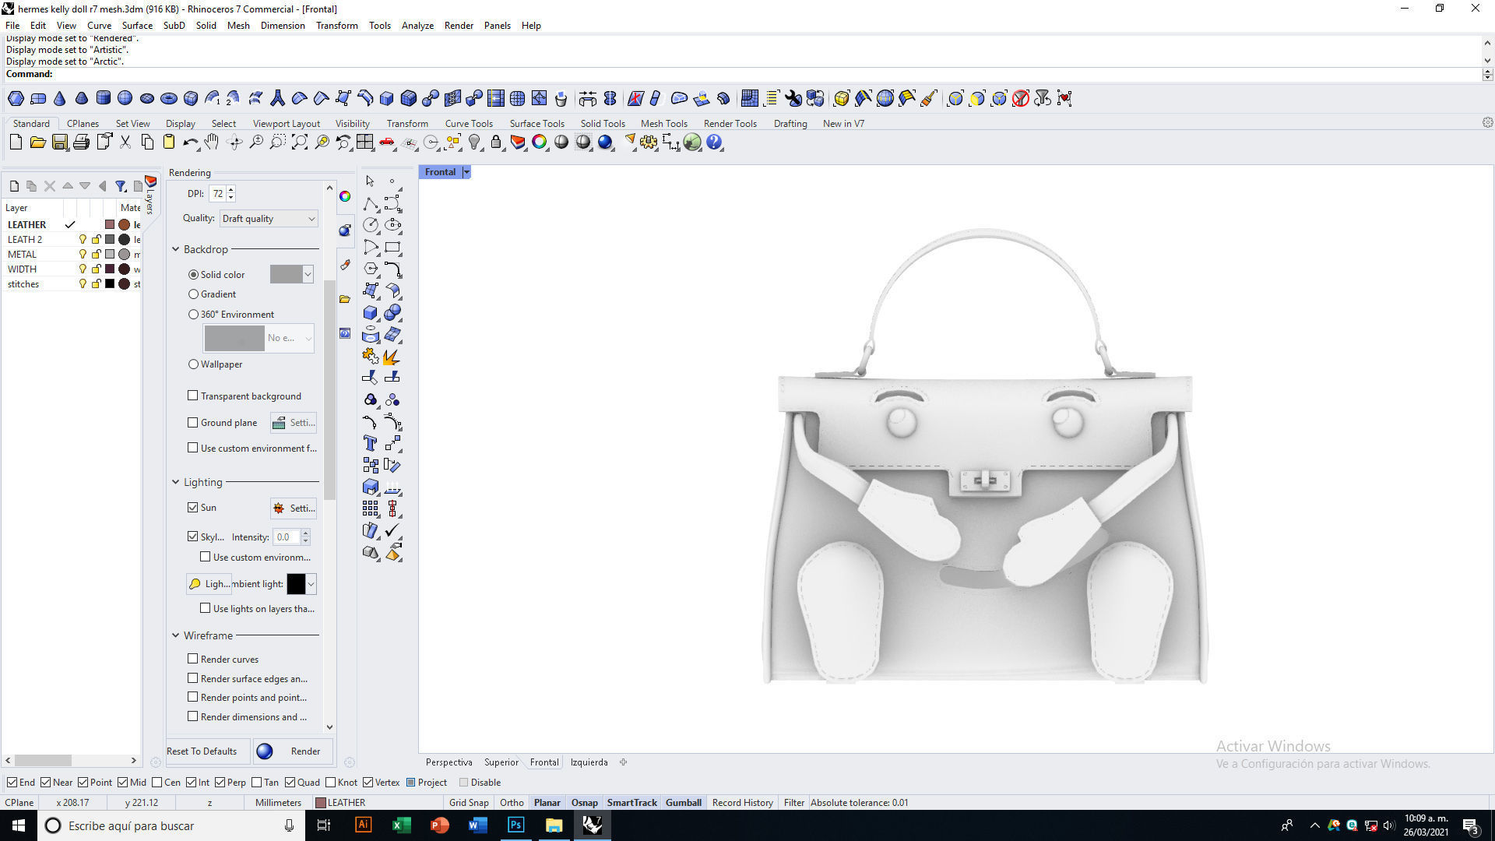1495x841 pixels.
Task: Open the Quality dropdown
Action: pos(269,219)
